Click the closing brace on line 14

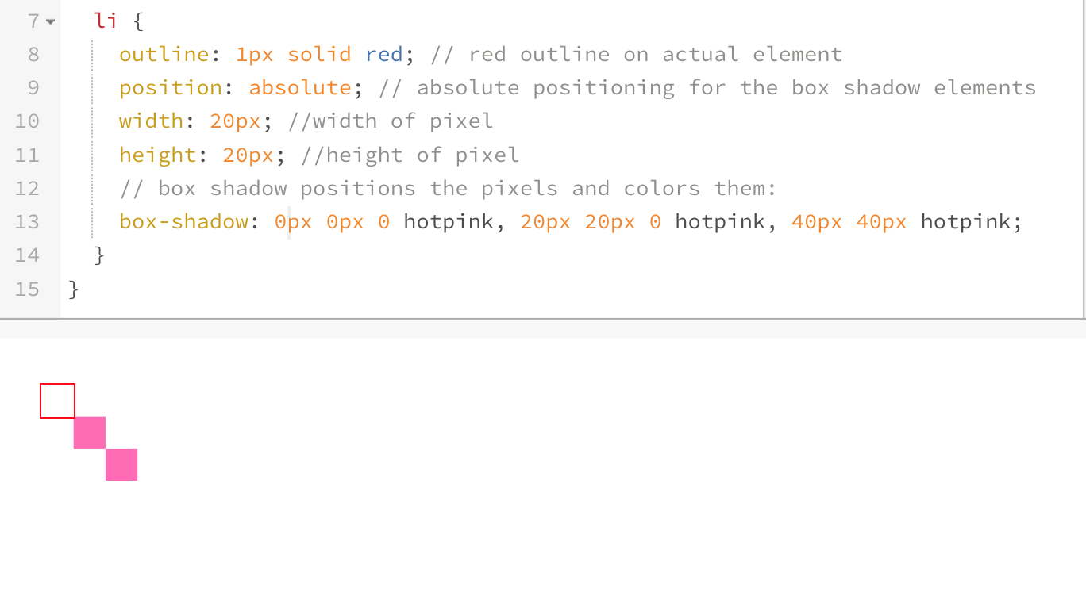coord(99,255)
